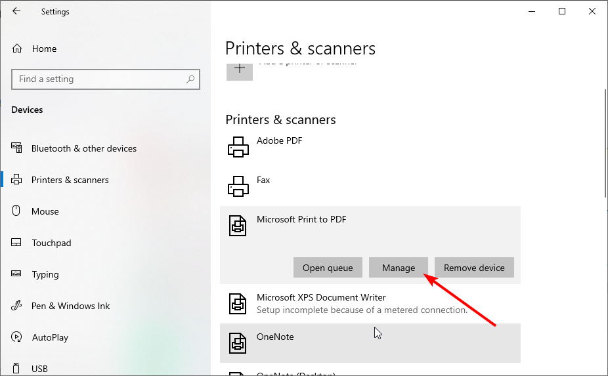Open Pen & Windows Ink settings
Image resolution: width=608 pixels, height=376 pixels.
[x=70, y=306]
